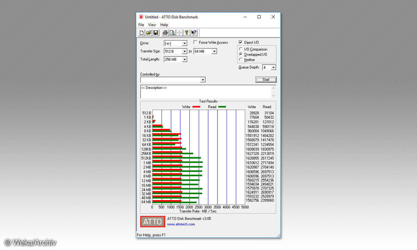This screenshot has height=250, width=417.
Task: Toggle the Direct I/O checkbox
Action: click(240, 42)
